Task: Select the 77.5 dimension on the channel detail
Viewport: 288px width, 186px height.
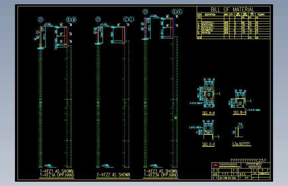Action: [x=240, y=124]
